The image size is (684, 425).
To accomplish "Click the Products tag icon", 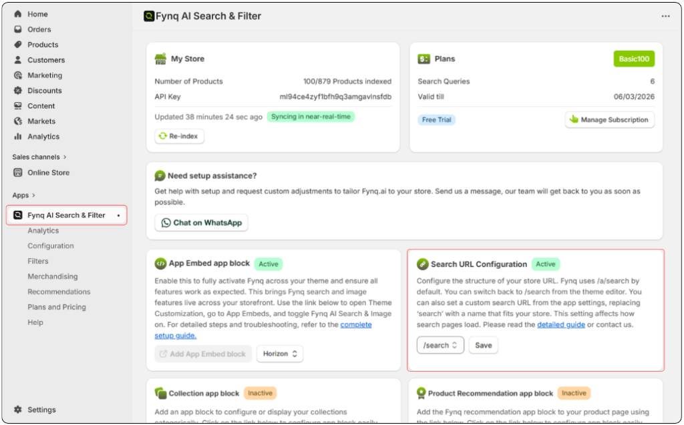I will pyautogui.click(x=18, y=45).
